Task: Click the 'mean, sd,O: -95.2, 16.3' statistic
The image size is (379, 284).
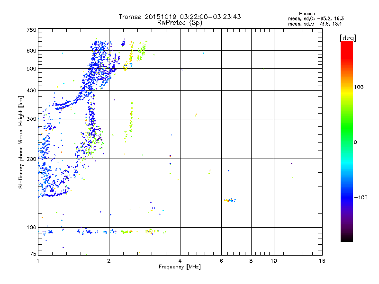Action: [x=316, y=18]
